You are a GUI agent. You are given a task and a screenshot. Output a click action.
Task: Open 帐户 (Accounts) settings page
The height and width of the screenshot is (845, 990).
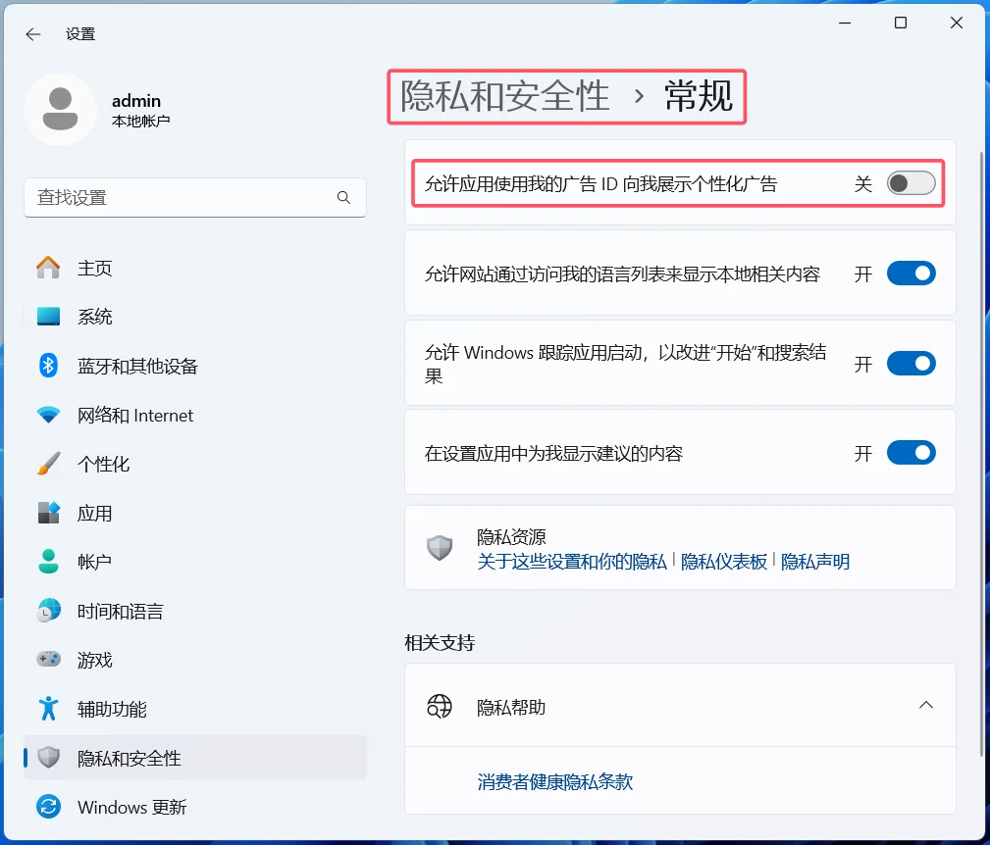(93, 561)
